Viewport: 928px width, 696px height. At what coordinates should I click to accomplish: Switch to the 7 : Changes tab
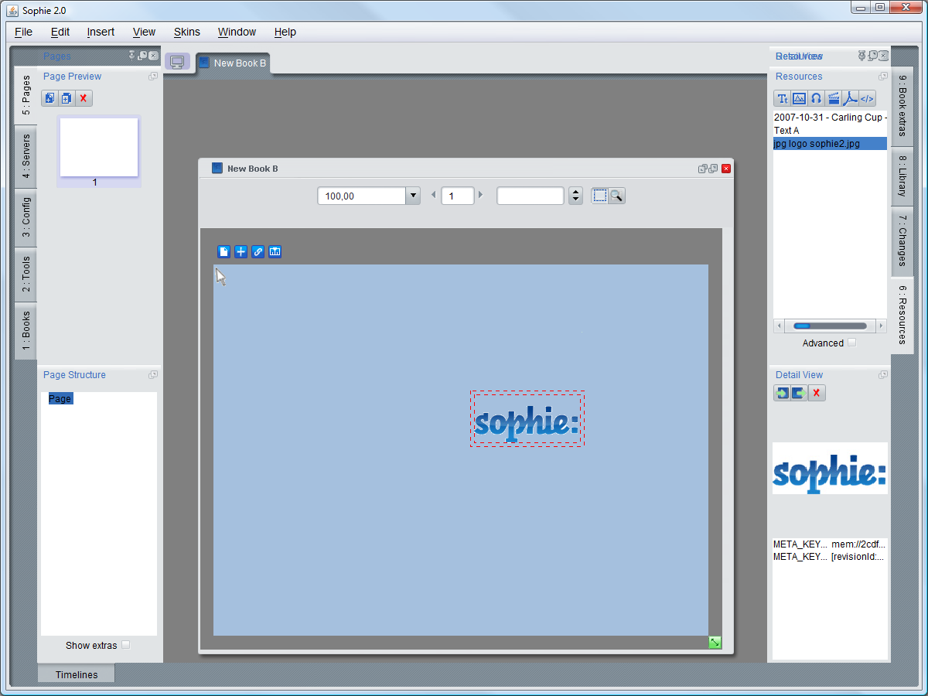pos(902,241)
